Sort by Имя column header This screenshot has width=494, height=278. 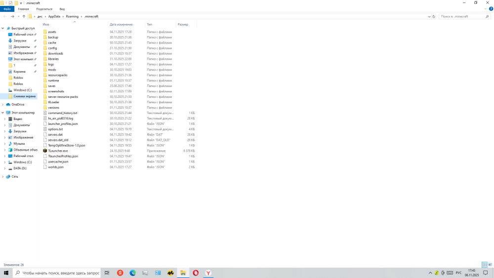coord(45,25)
